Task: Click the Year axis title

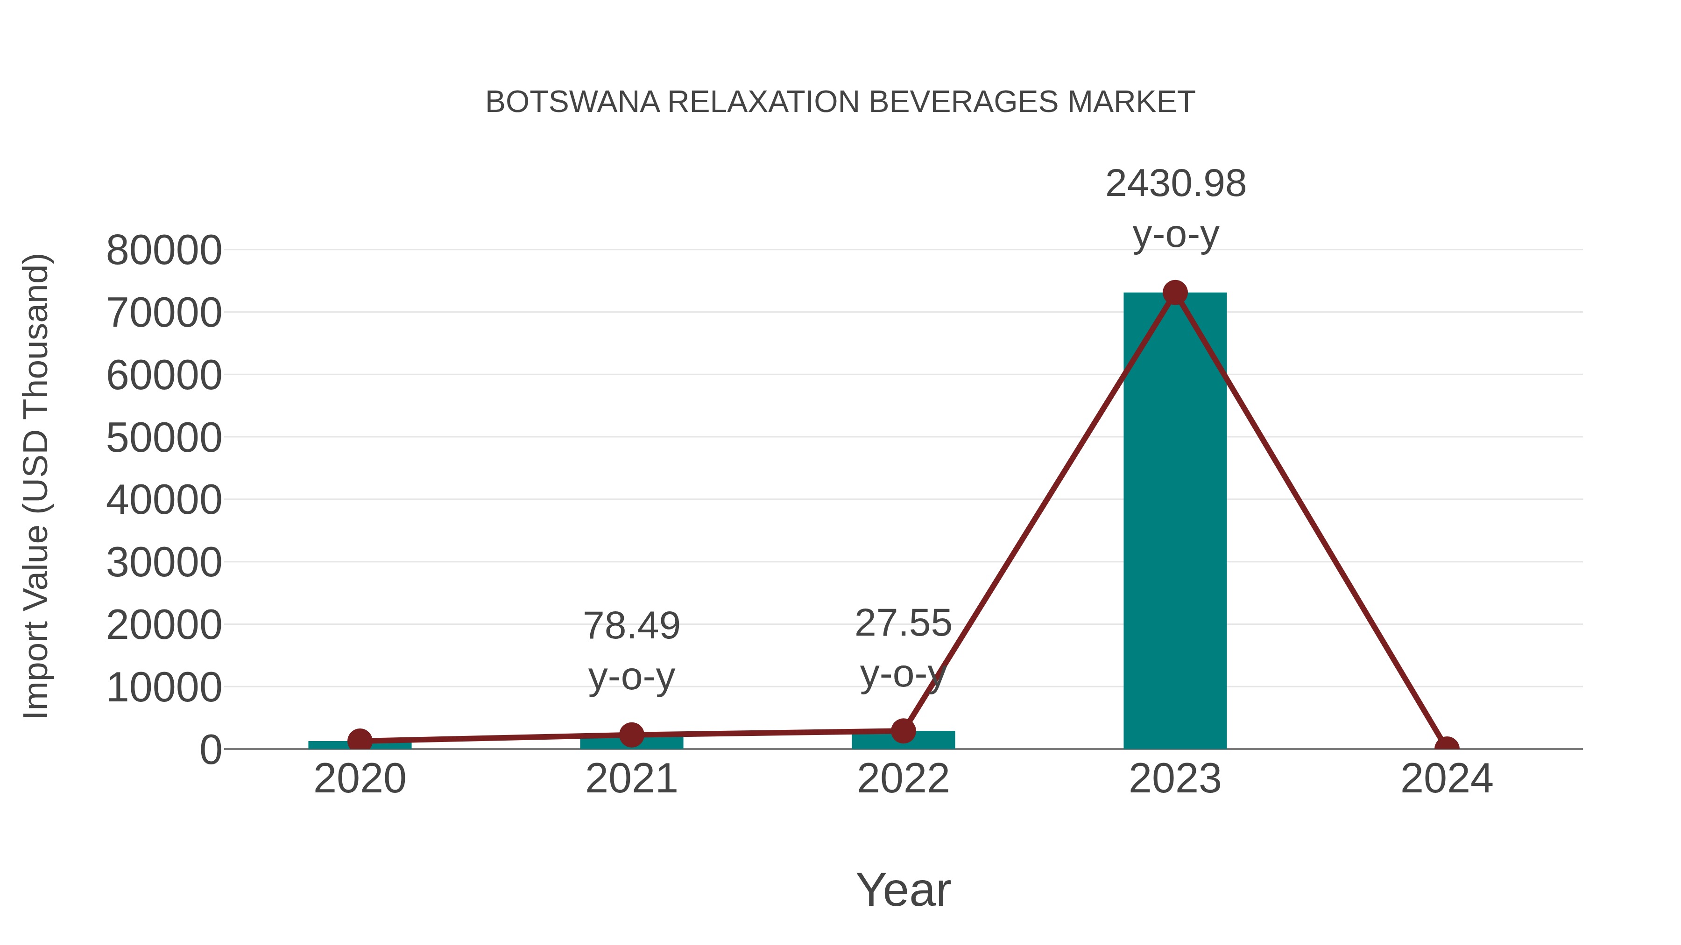Action: (903, 889)
